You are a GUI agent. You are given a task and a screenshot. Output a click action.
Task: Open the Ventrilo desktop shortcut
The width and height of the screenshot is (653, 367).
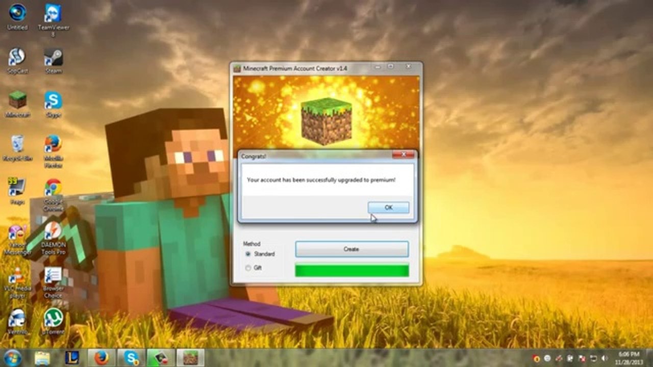click(x=17, y=322)
